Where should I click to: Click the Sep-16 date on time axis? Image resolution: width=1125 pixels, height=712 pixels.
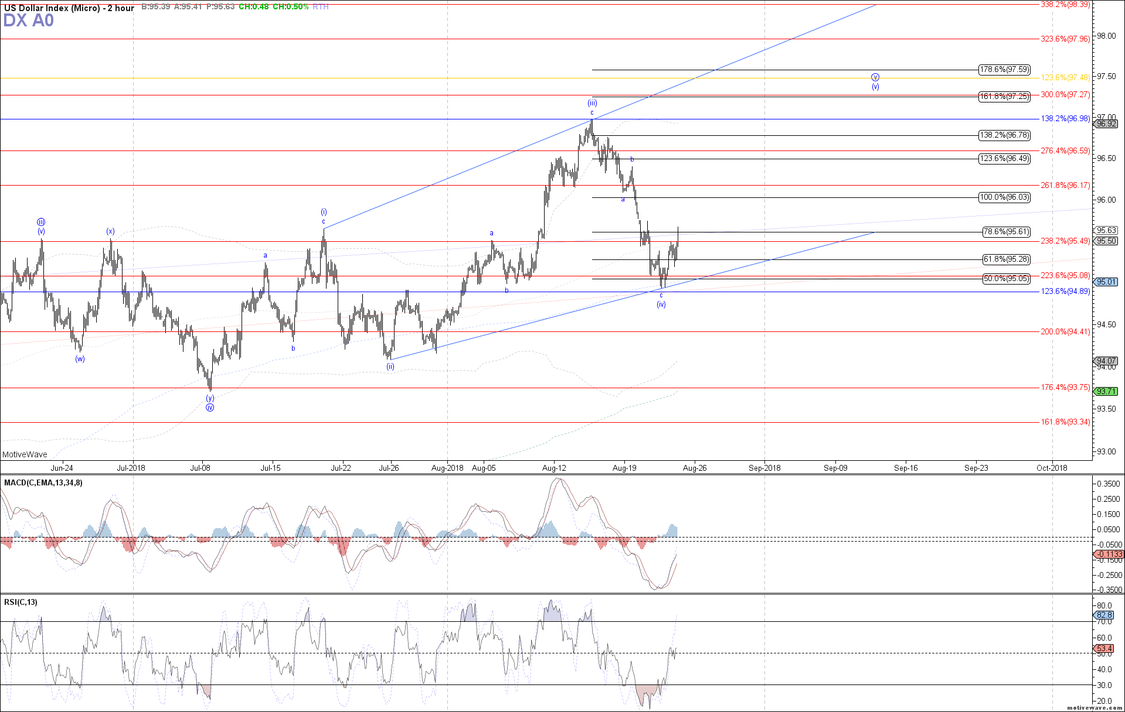point(906,468)
